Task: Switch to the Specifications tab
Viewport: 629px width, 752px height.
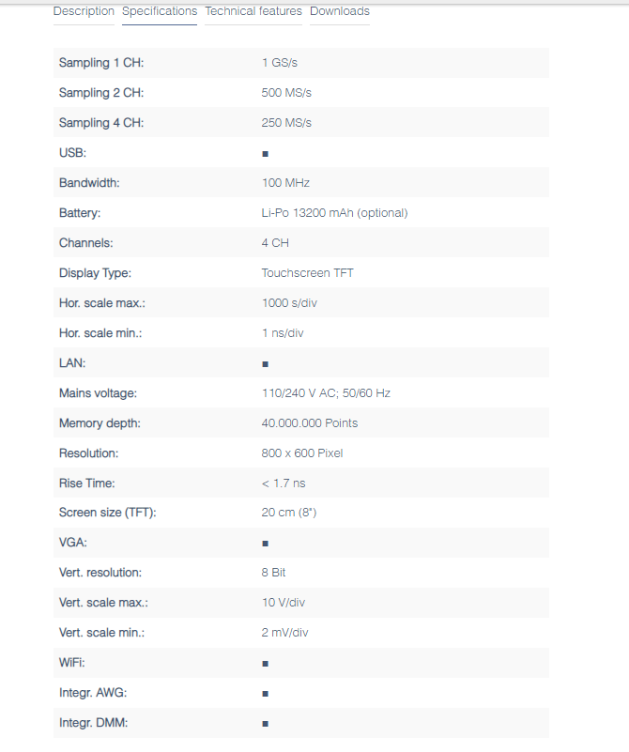Action: point(160,11)
